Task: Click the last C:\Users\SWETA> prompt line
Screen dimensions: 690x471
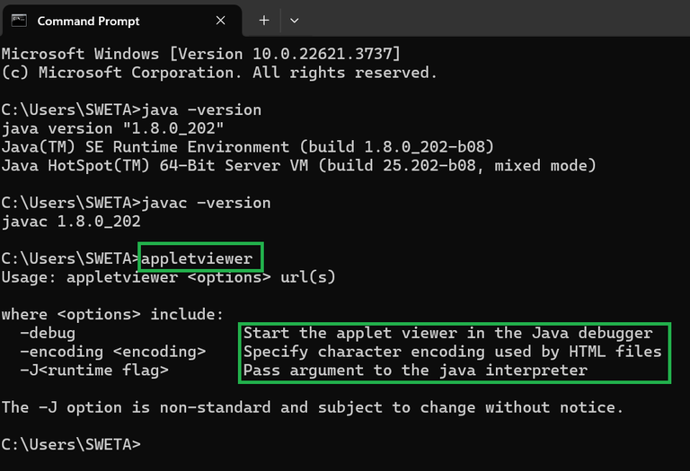Action: click(71, 445)
